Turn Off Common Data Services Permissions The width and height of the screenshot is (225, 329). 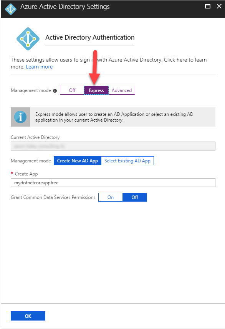point(135,197)
